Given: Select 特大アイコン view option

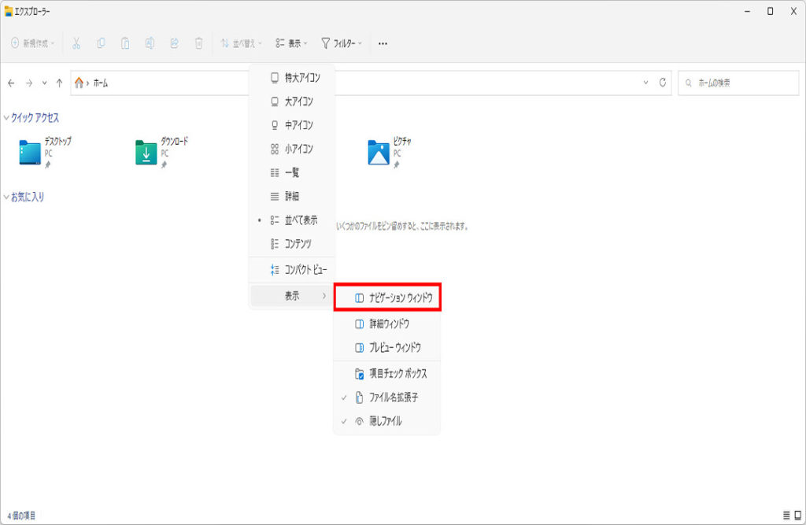Looking at the screenshot, I should (x=301, y=78).
